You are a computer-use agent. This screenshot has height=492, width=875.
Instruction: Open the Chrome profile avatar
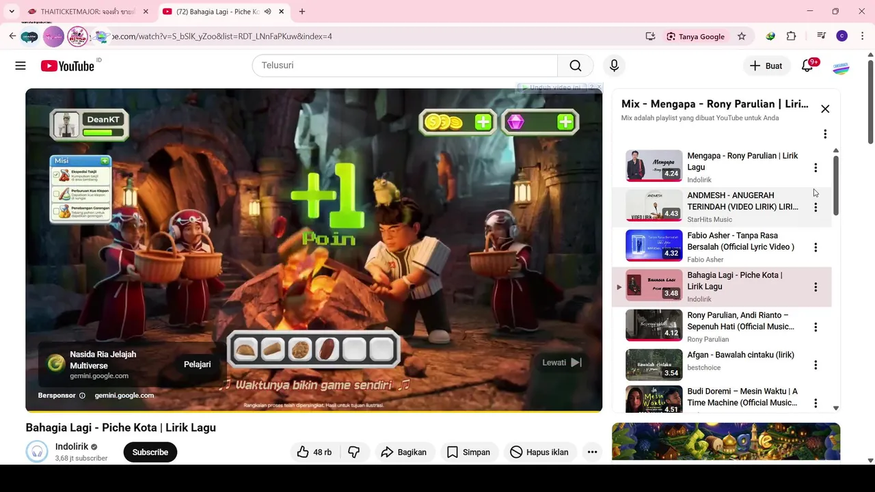842,36
